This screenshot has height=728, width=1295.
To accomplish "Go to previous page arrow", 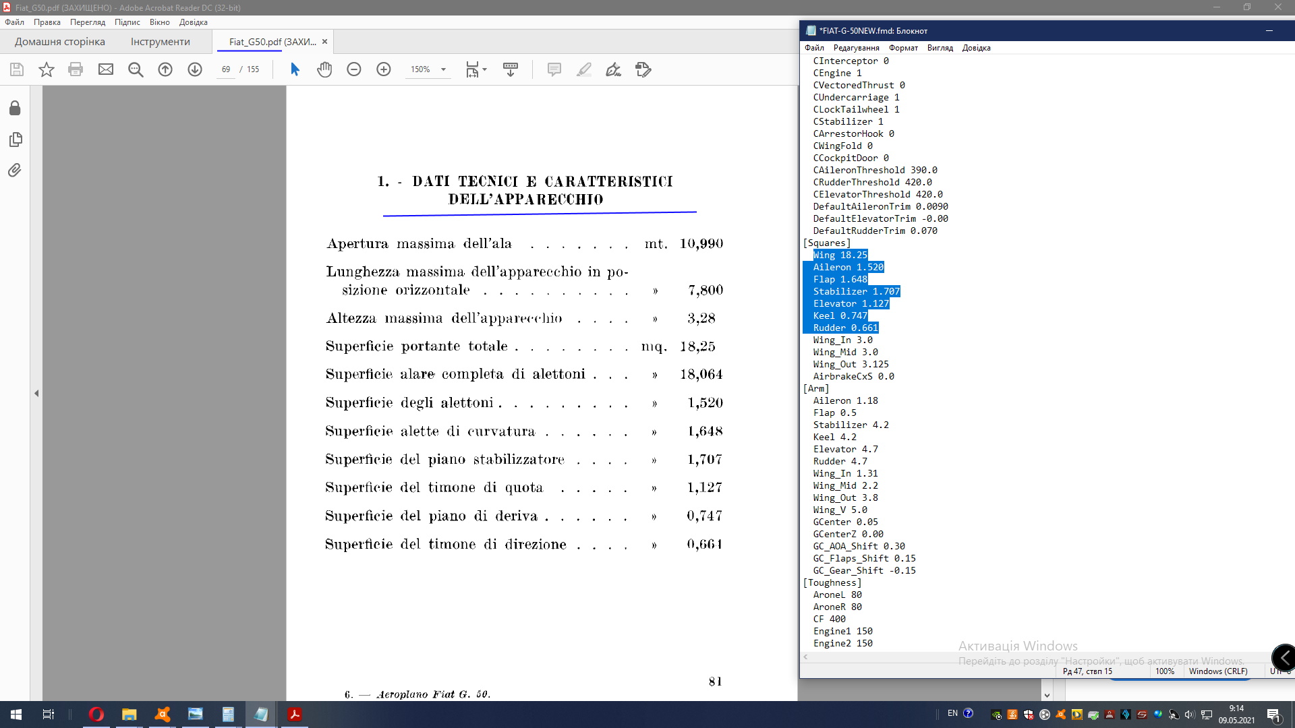I will pyautogui.click(x=165, y=69).
